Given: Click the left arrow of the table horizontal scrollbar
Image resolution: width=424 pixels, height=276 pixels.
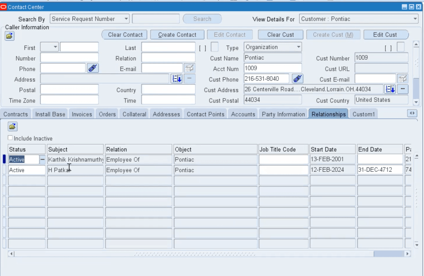Looking at the screenshot, I should 11,254.
